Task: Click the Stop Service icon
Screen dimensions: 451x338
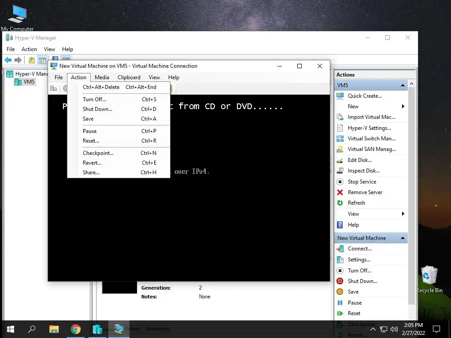Action: tap(340, 182)
